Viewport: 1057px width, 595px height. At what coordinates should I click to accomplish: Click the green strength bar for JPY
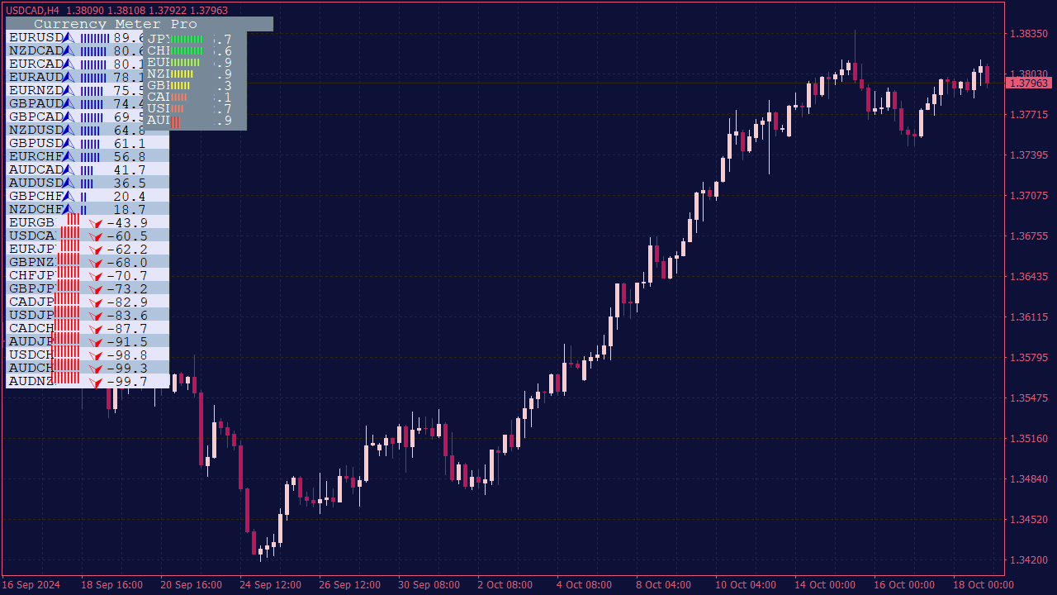point(186,39)
